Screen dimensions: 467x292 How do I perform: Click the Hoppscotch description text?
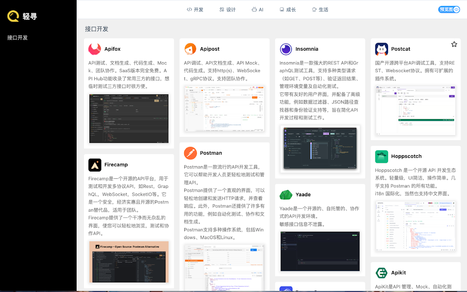415,182
